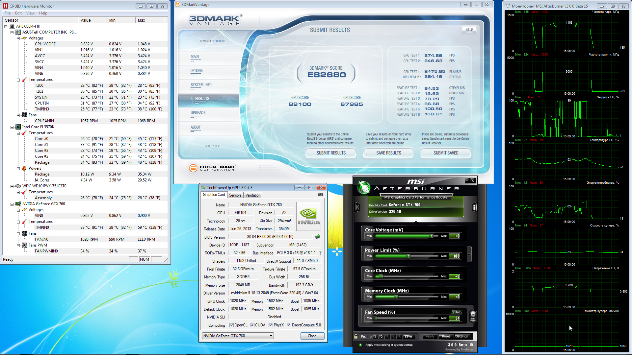Click the GPU-Z title bar icon
632x355 pixels.
[203, 187]
